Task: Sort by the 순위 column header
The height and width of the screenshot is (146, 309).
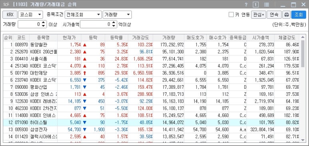Action: [x=8, y=38]
